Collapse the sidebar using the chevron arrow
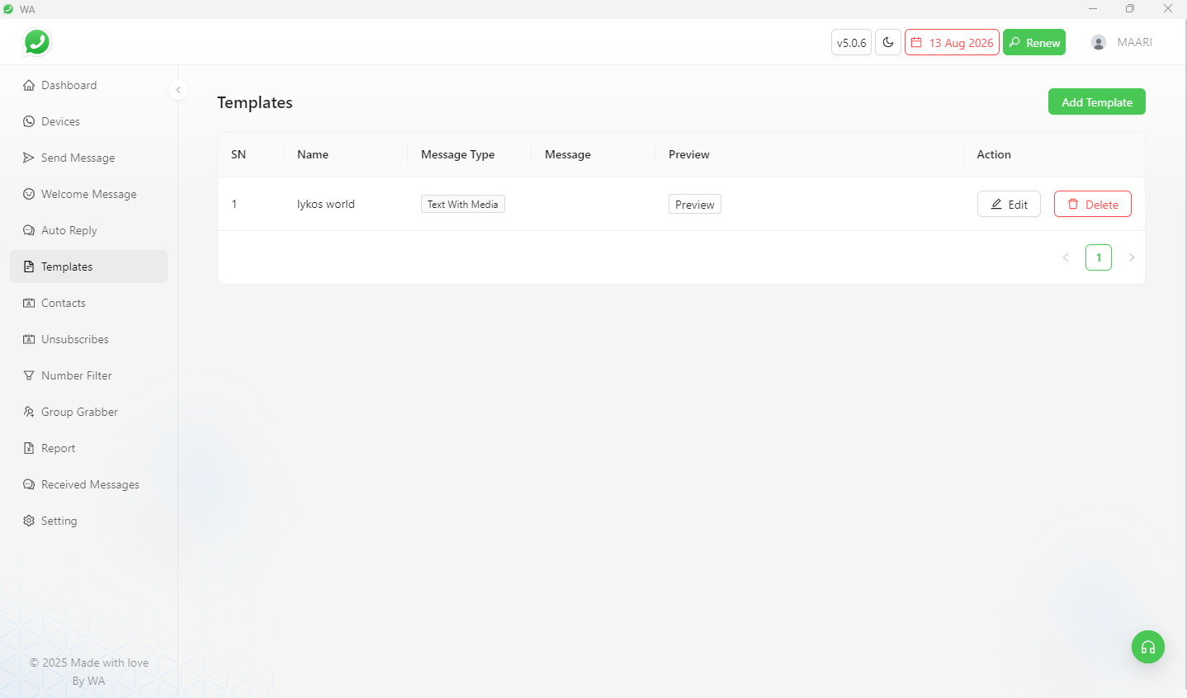 coord(178,90)
